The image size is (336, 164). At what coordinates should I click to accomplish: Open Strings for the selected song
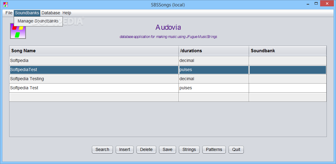pos(189,149)
